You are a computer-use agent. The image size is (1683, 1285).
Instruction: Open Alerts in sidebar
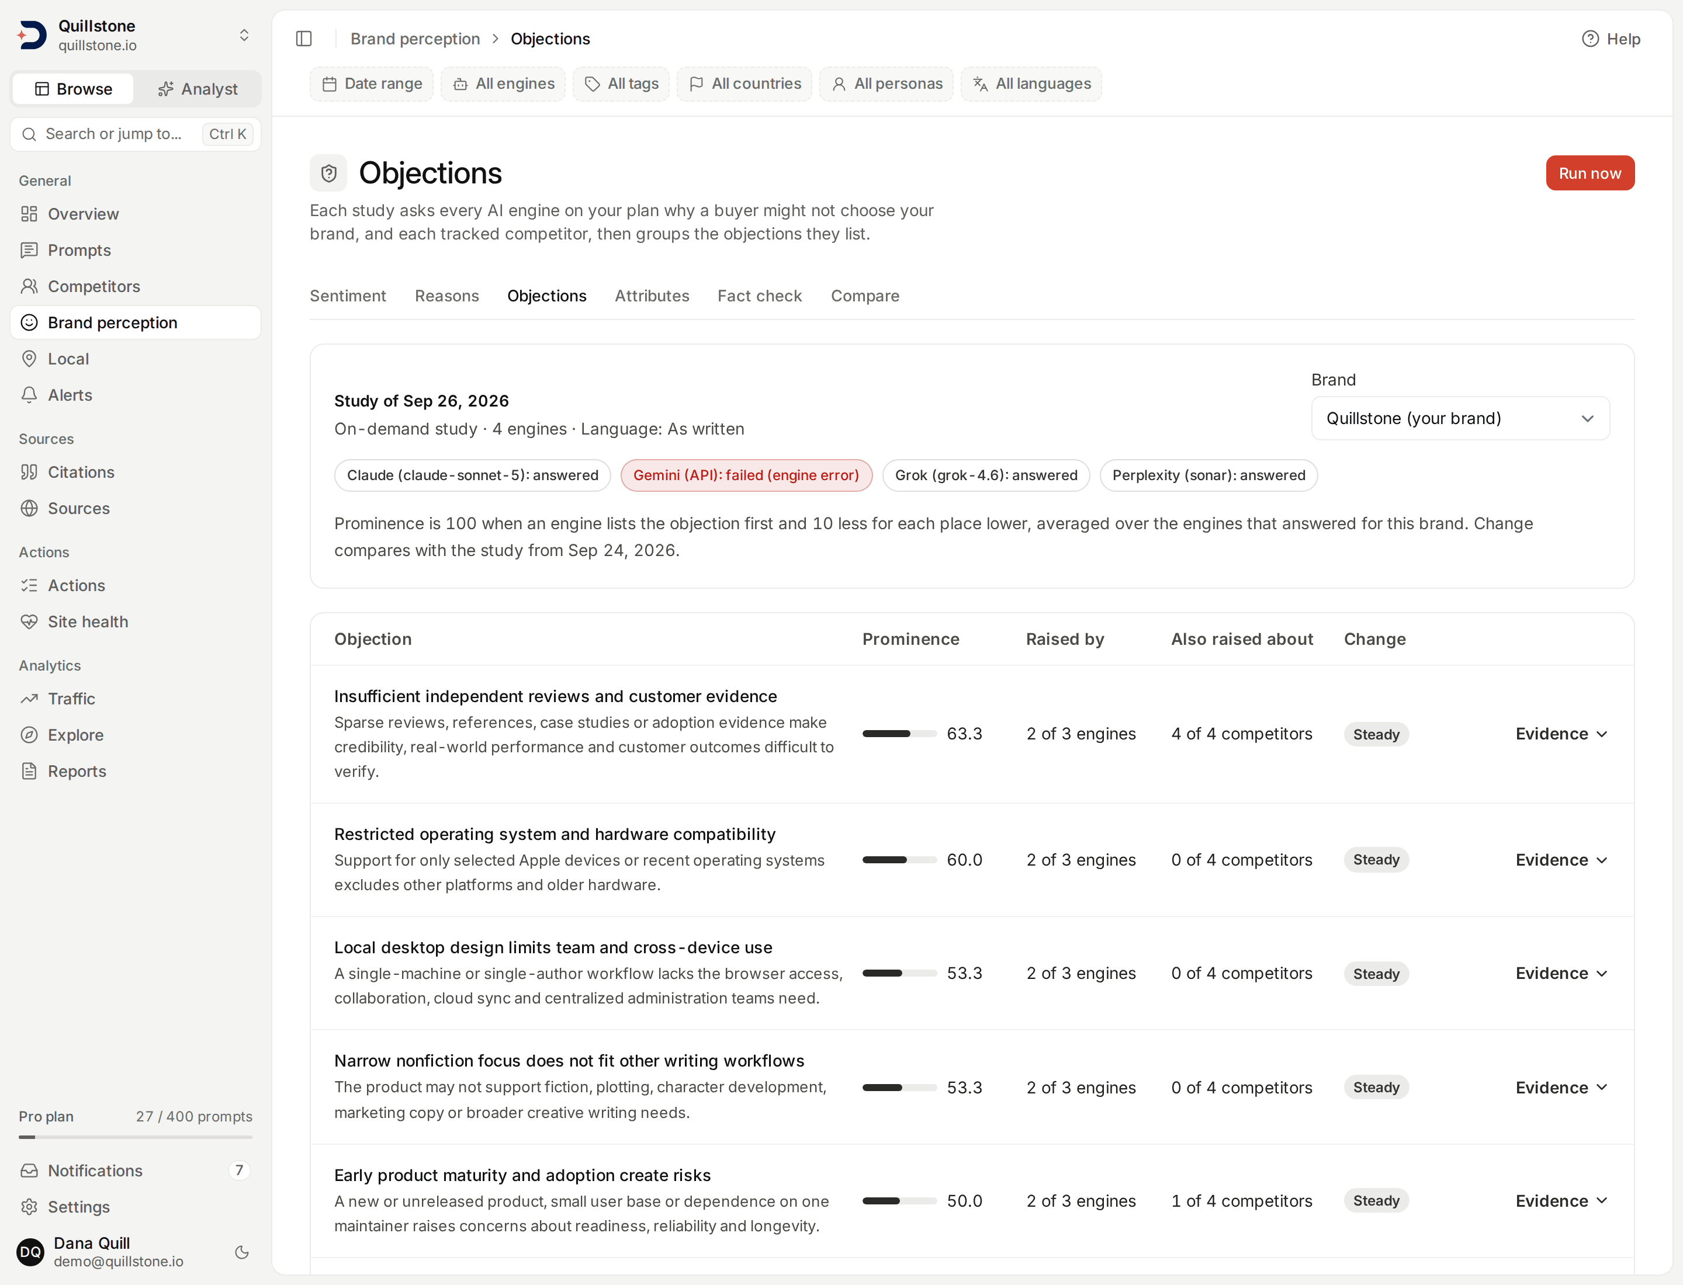click(x=136, y=395)
